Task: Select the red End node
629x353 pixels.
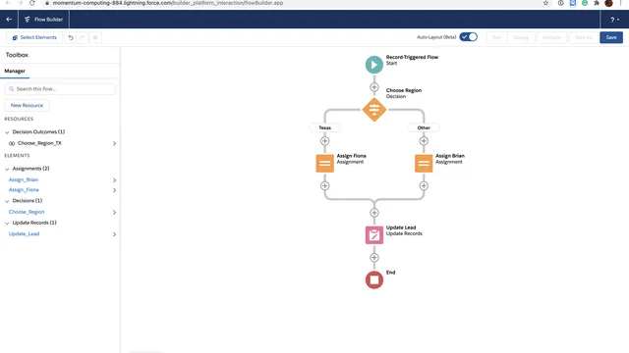Action: click(x=373, y=279)
